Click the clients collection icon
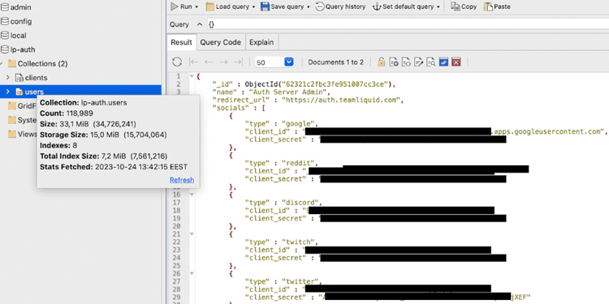This screenshot has height=304, width=609. click(19, 78)
